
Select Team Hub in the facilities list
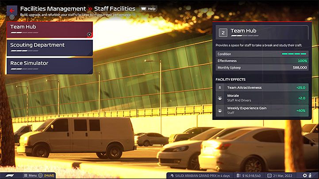point(50,30)
